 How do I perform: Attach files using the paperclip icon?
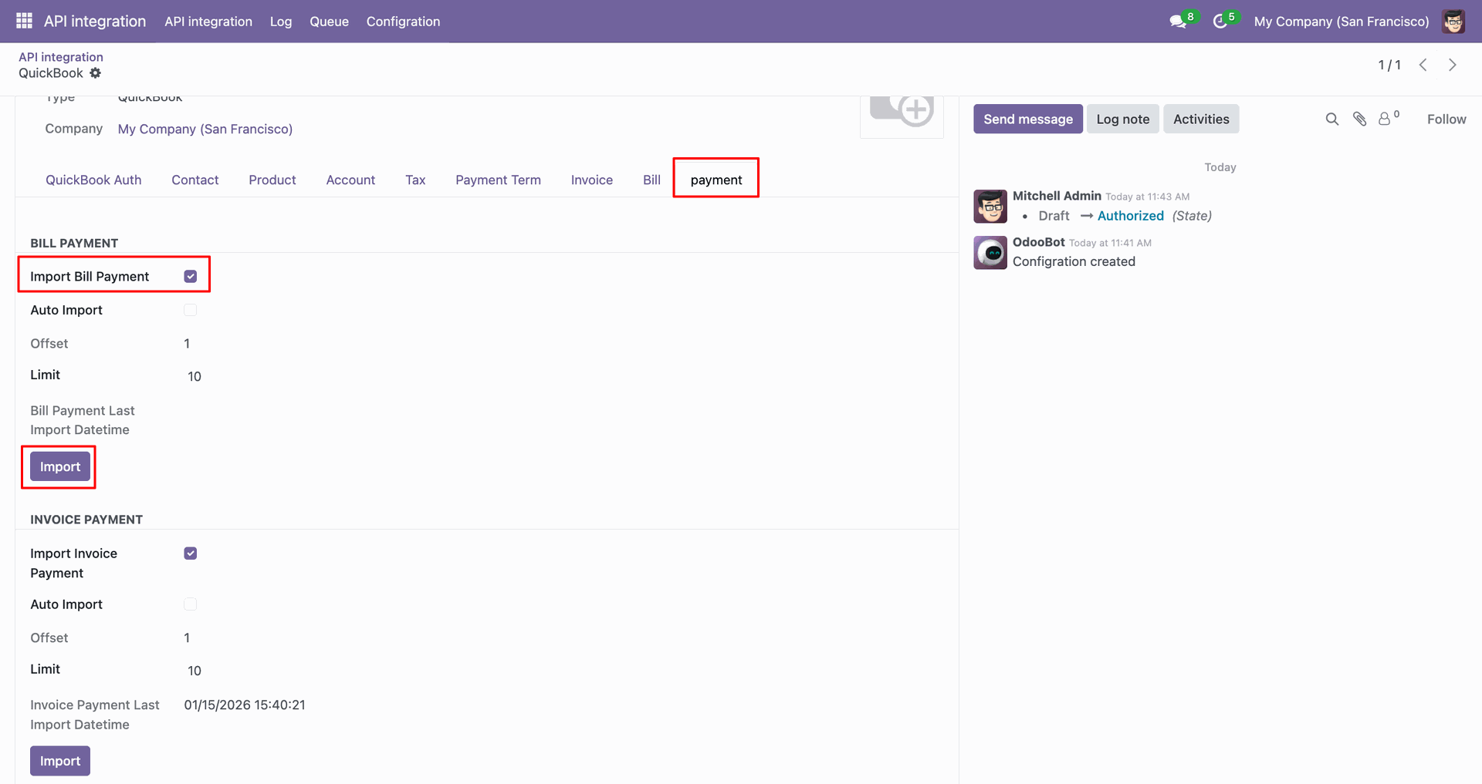(1360, 119)
